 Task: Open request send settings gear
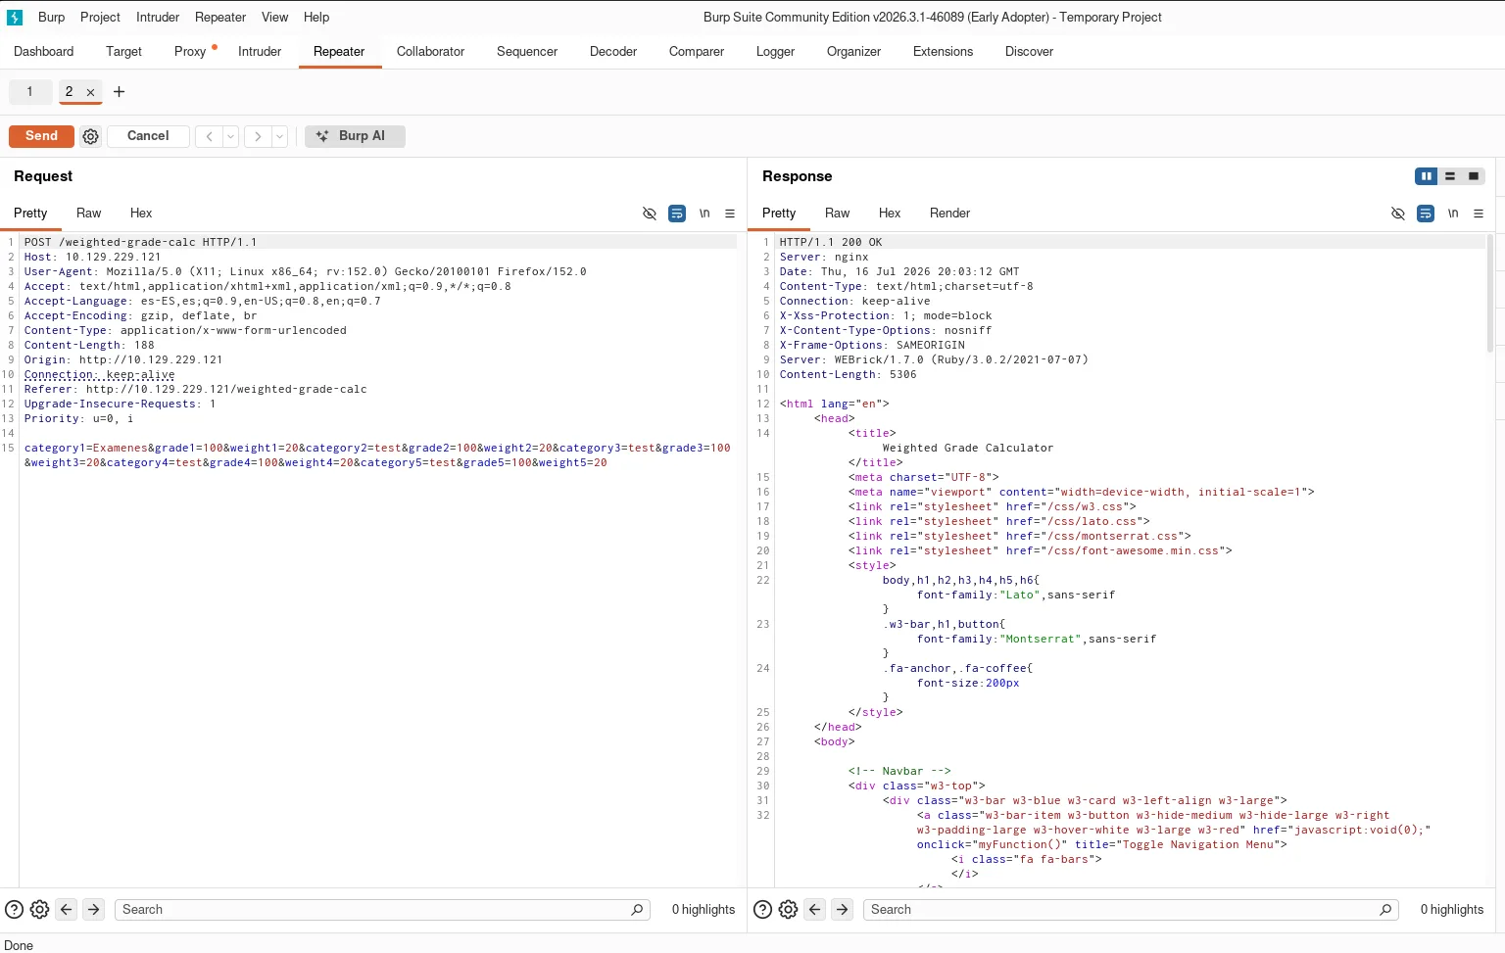tap(91, 136)
